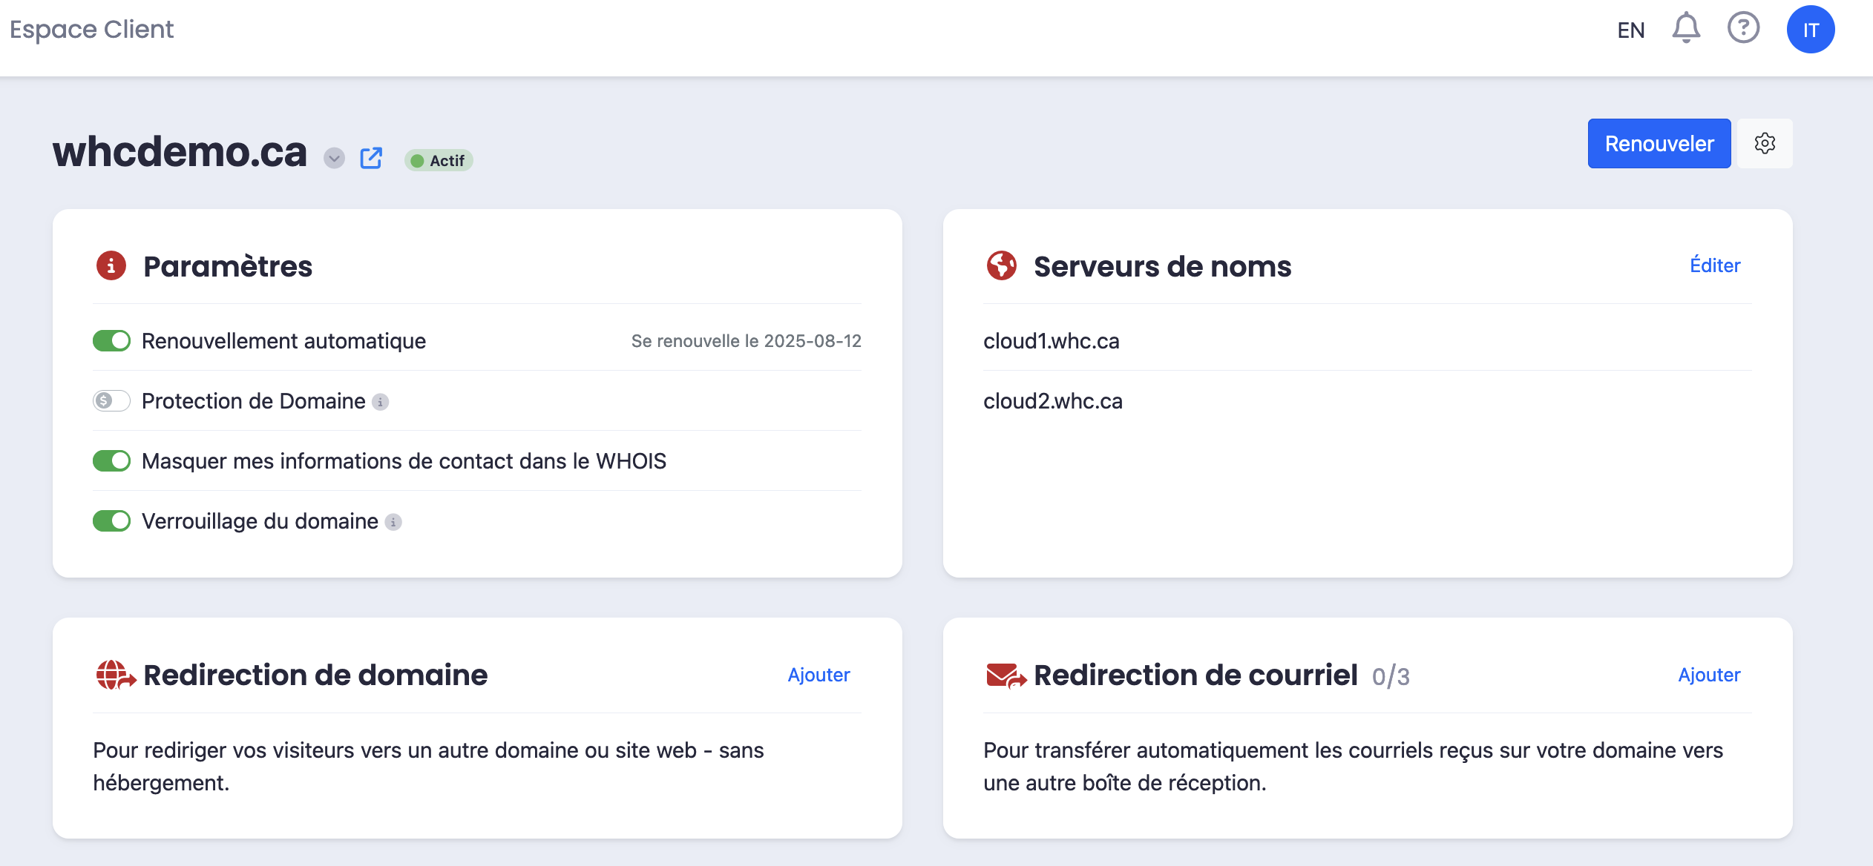The height and width of the screenshot is (866, 1873).
Task: Click Ajouter in Redirection de domaine
Action: point(819,675)
